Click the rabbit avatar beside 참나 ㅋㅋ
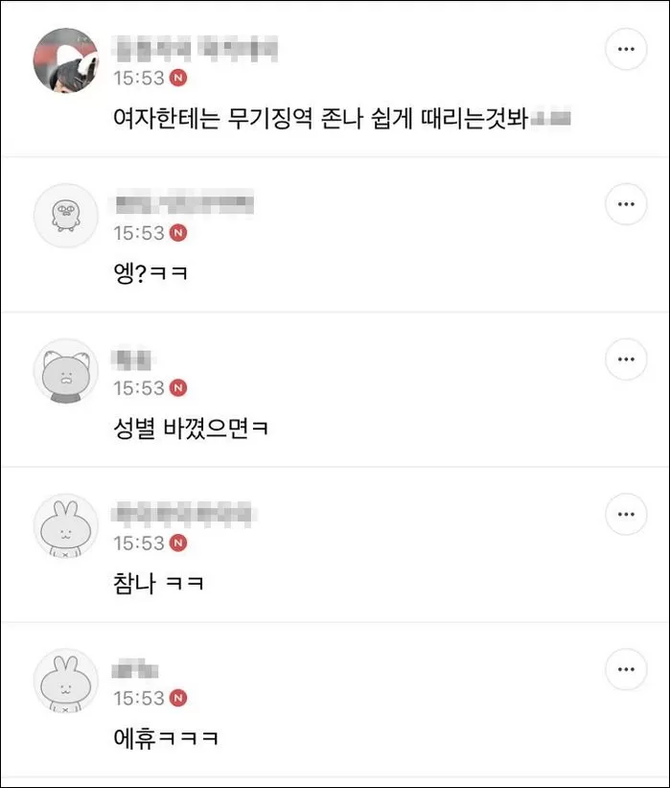This screenshot has height=788, width=670. pyautogui.click(x=65, y=526)
